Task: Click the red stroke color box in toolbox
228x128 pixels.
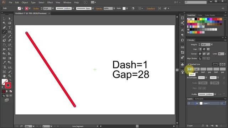Action: pyautogui.click(x=8, y=85)
